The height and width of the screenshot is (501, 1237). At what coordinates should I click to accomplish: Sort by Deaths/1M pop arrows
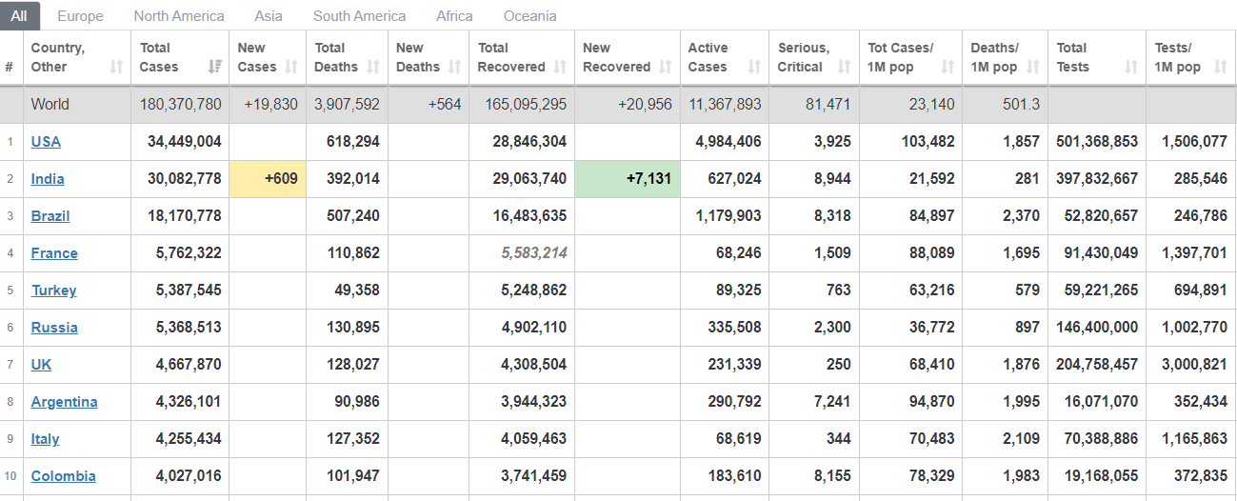point(1034,67)
